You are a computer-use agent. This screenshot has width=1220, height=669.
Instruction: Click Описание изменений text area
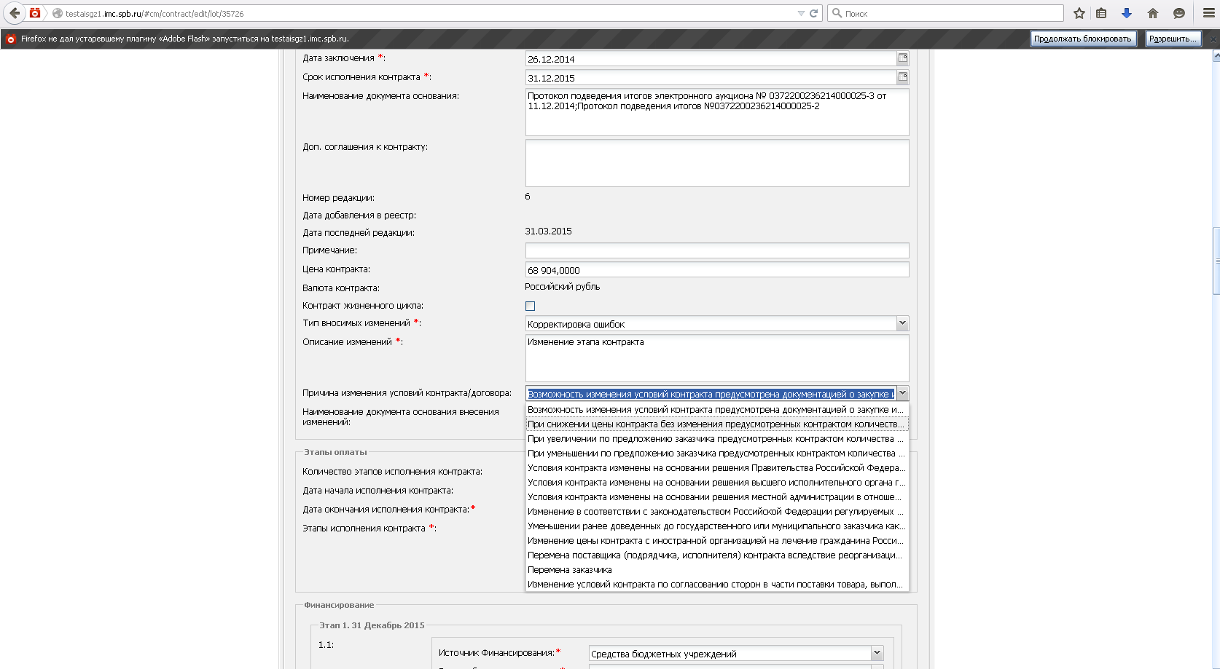point(717,357)
